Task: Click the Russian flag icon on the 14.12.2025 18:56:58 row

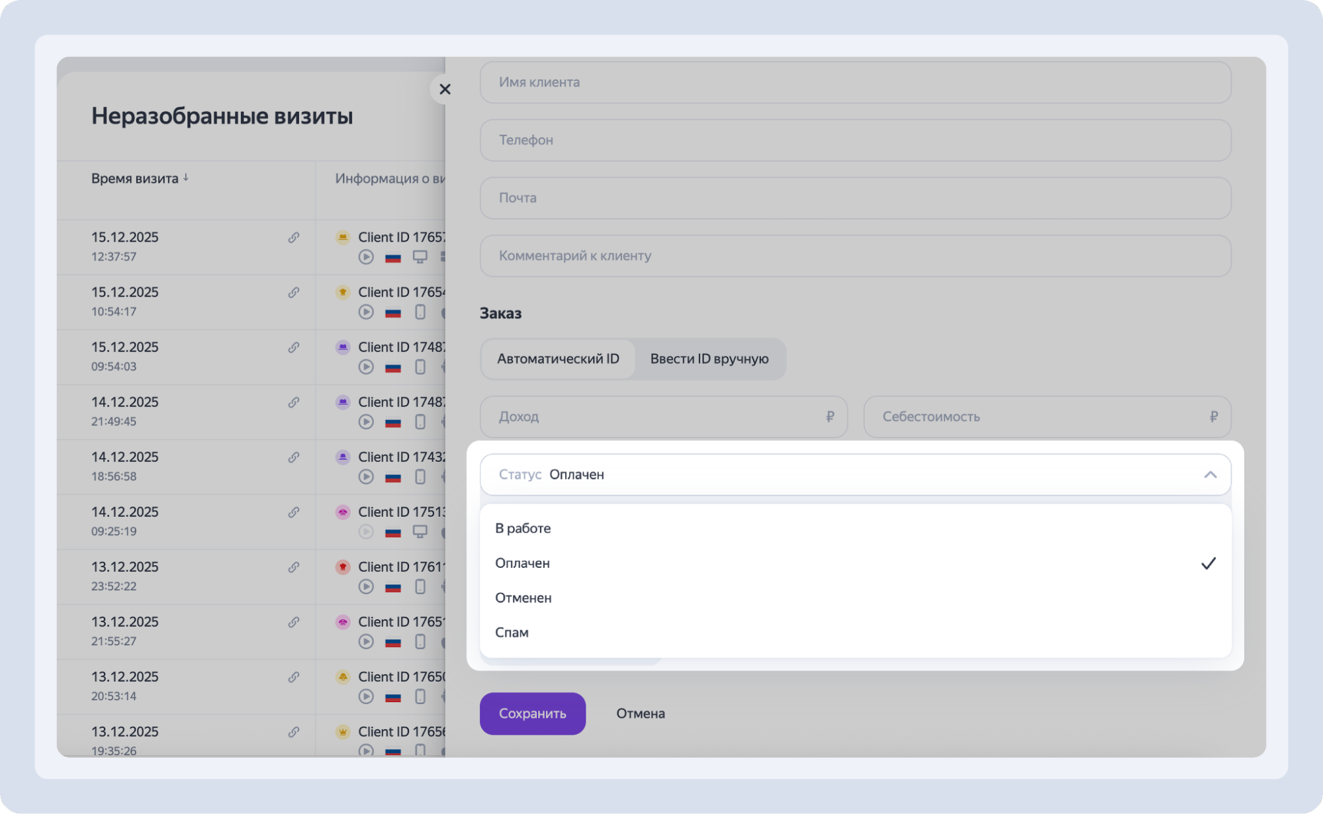Action: 393,477
